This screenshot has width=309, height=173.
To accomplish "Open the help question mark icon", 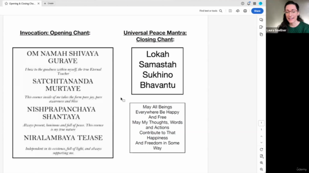I will pos(242,3).
